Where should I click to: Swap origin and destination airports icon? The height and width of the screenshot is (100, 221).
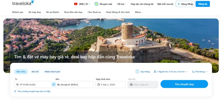[54, 84]
